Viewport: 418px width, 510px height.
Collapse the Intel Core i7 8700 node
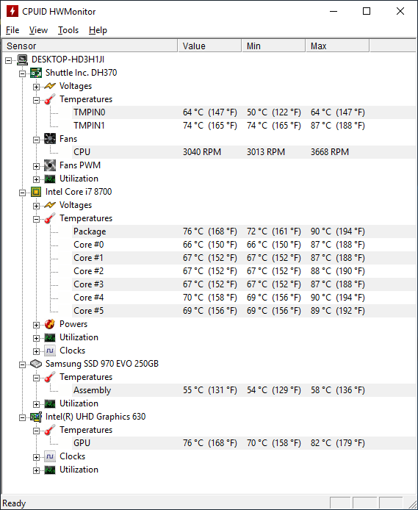pos(23,193)
